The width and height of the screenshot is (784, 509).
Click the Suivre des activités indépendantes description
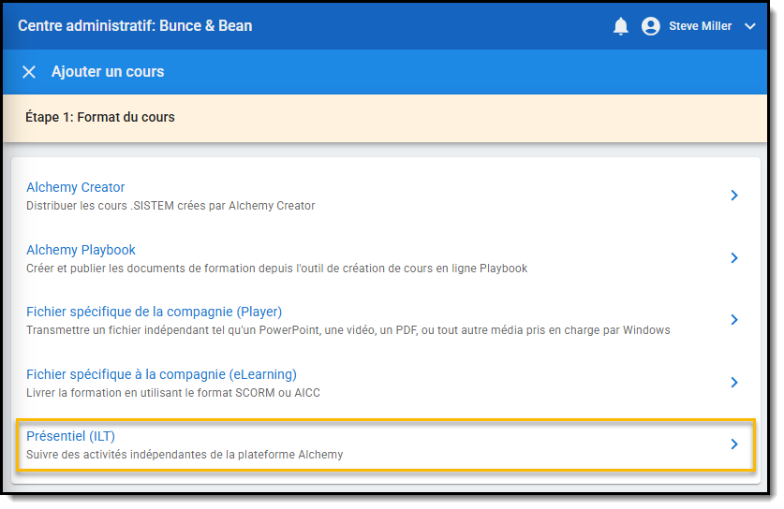pos(185,455)
